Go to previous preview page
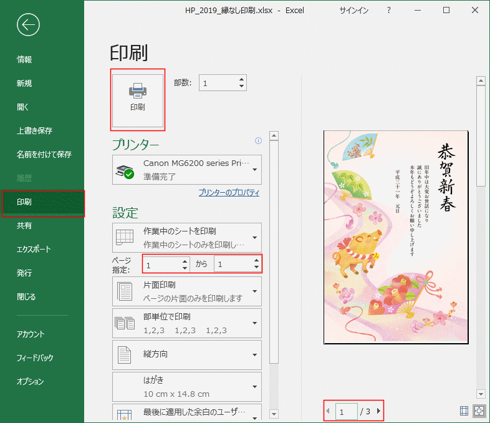Viewport: 490px width, 423px height. tap(328, 411)
